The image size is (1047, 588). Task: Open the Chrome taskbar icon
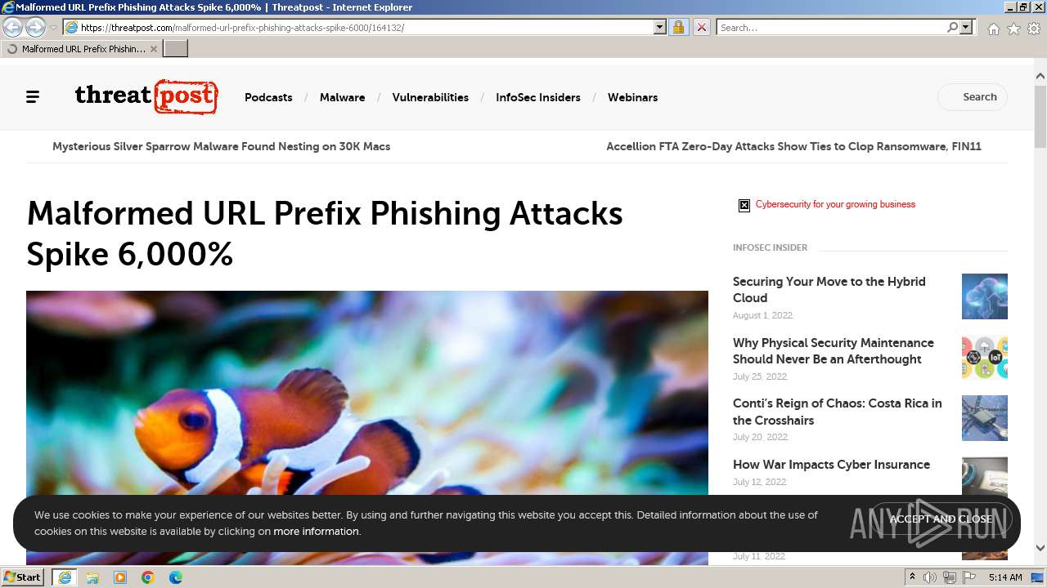pyautogui.click(x=148, y=577)
